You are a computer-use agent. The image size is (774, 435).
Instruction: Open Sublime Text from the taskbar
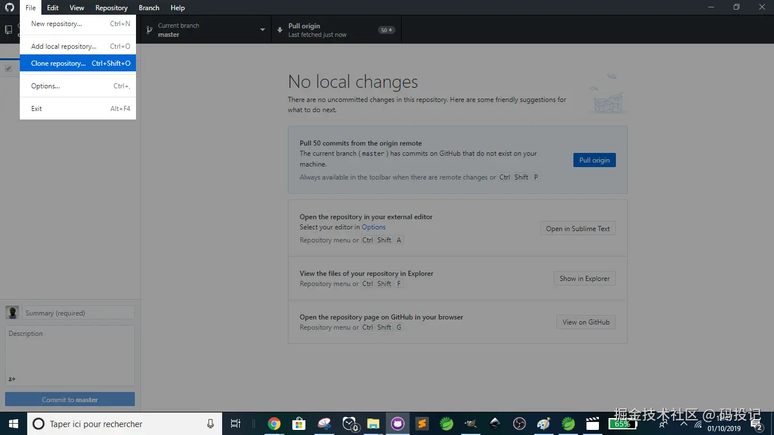(422, 424)
